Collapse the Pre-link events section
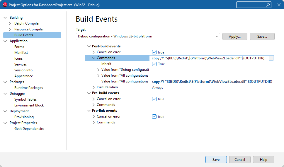Image resolution: width=284 pixels, height=167 pixels. click(89, 111)
